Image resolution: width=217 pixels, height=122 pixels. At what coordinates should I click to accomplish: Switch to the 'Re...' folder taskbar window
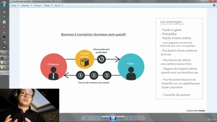4,68
